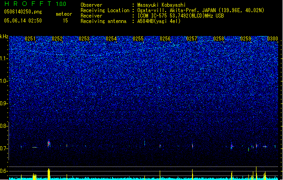Click the 0.6 kHz axis label
This screenshot has height=180, width=283.
pos(4,171)
